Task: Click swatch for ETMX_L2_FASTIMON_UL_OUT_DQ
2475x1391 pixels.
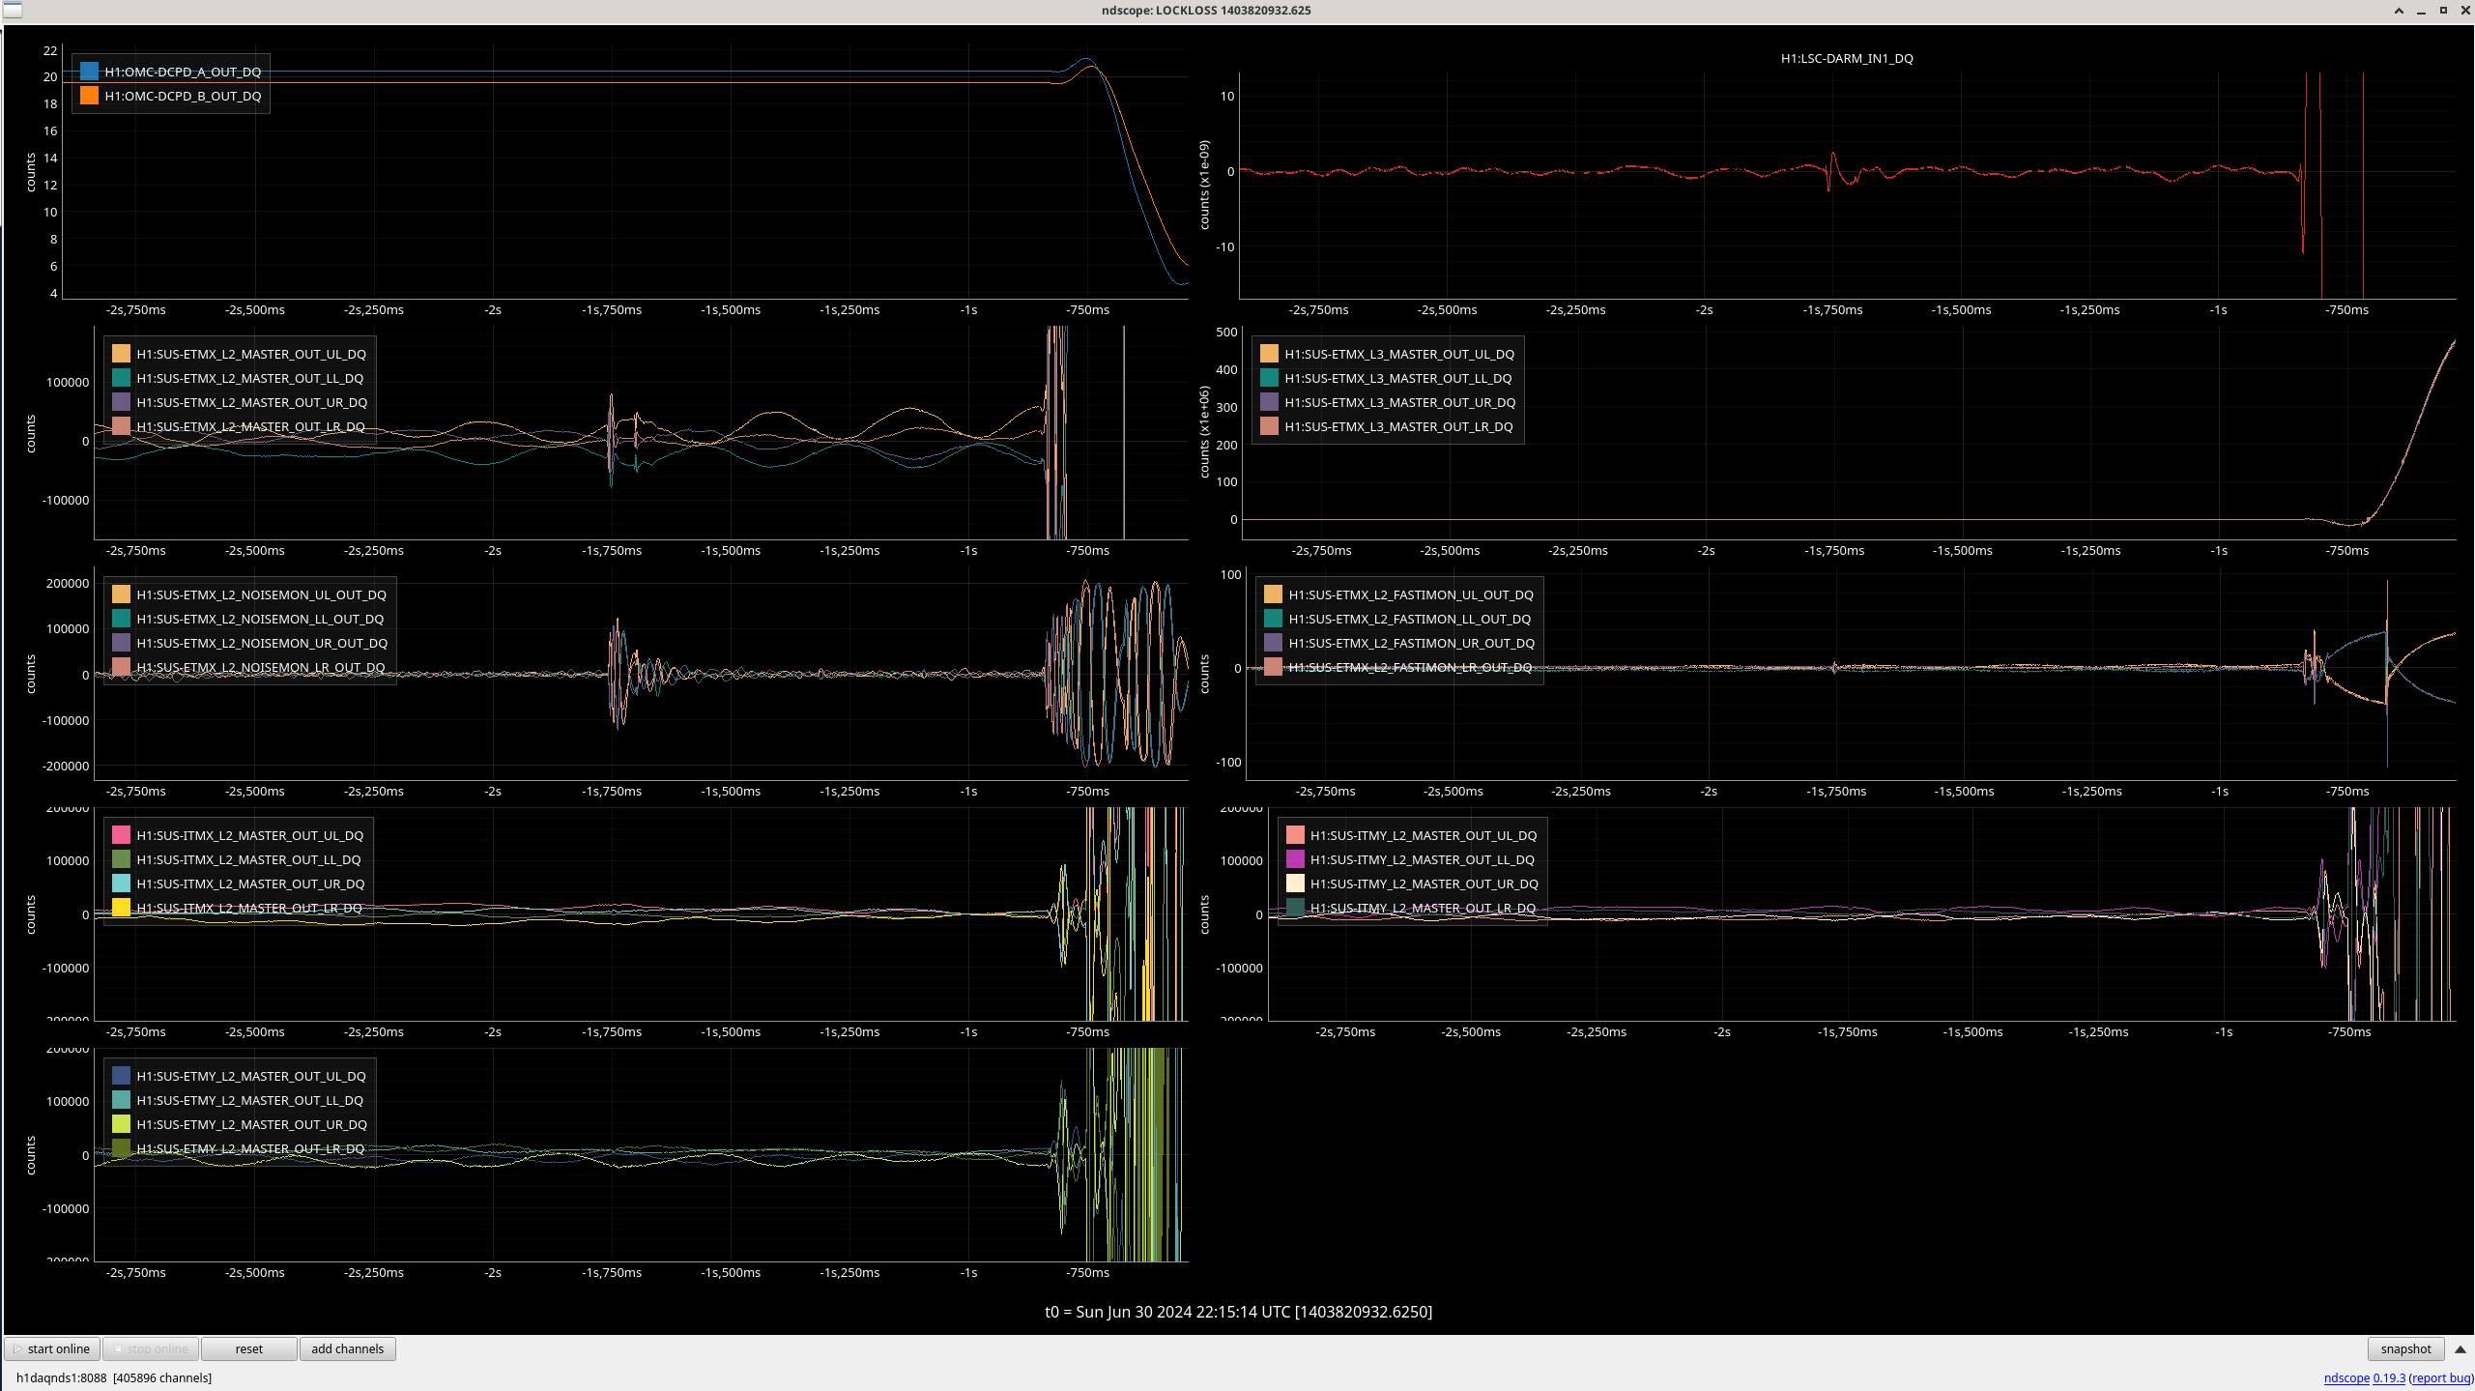Action: click(1274, 594)
